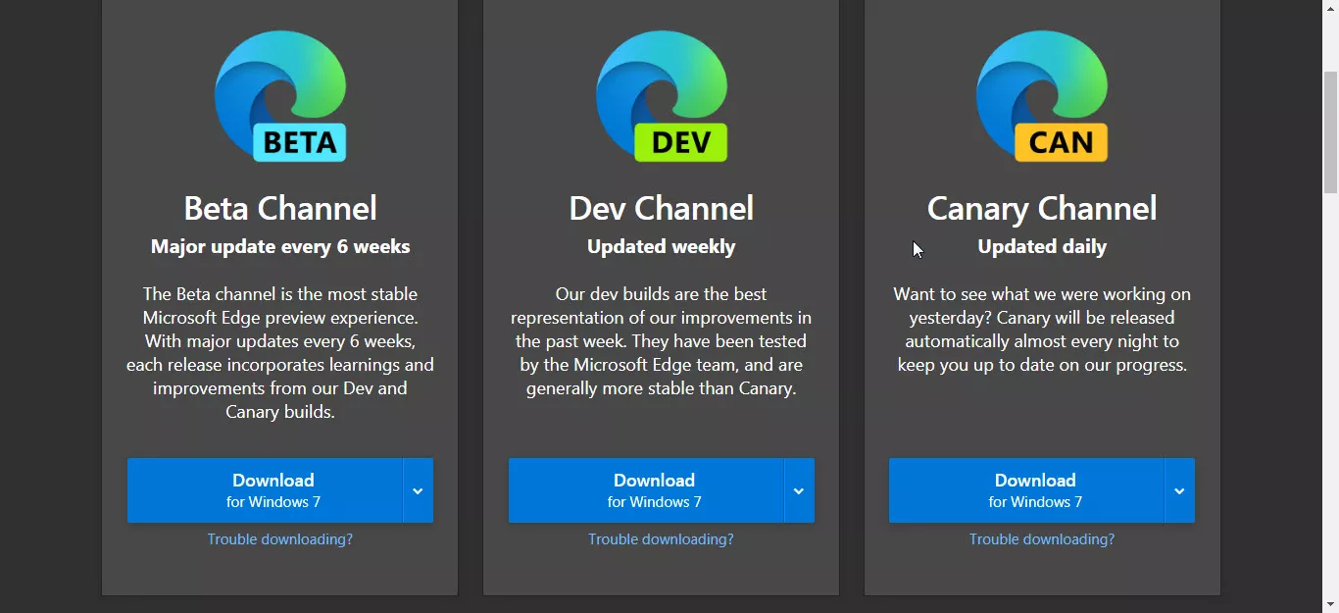
Task: Click the Dev Channel heading
Action: tap(662, 208)
